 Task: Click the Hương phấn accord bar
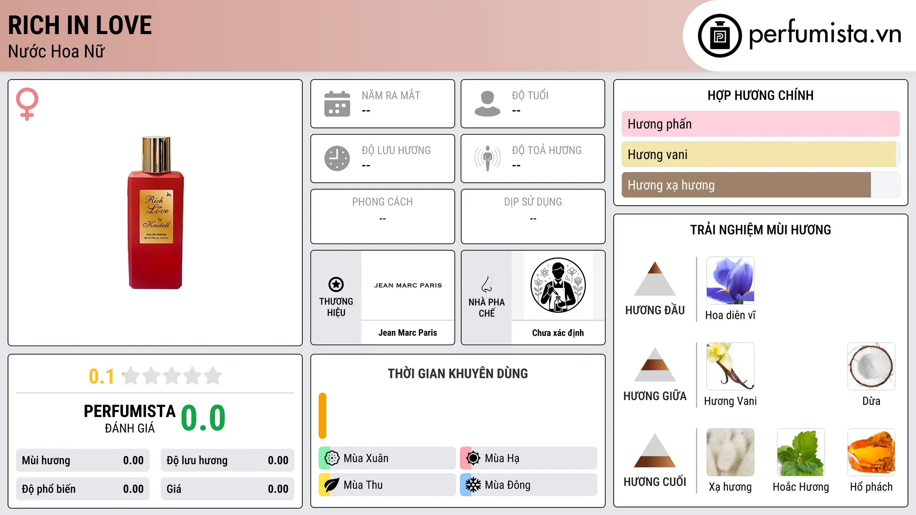760,124
